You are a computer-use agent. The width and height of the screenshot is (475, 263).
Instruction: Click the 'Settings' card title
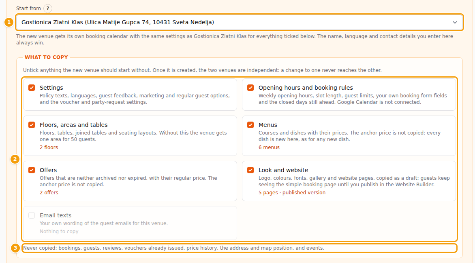click(x=51, y=88)
